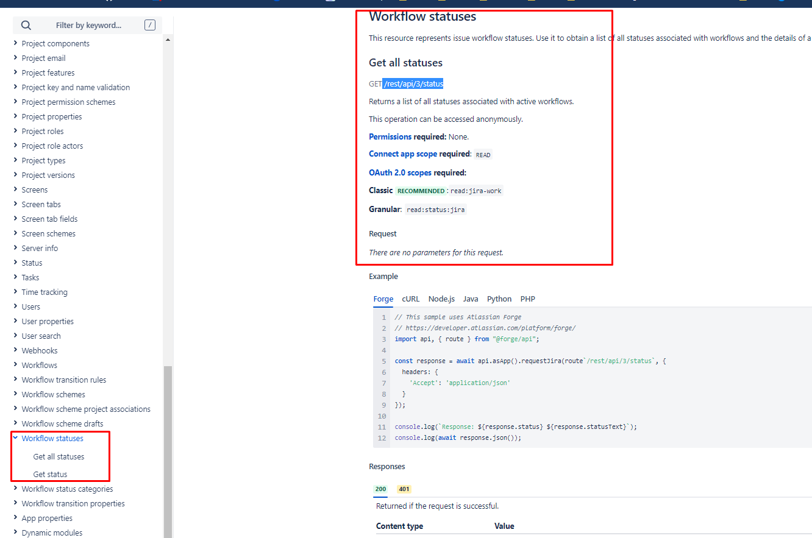Click the read:status:jira scope code
Image resolution: width=812 pixels, height=538 pixels.
point(435,210)
